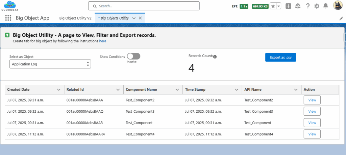Image resolution: width=346 pixels, height=155 pixels.
Task: Follow the instructions 'here' link
Action: coord(103,41)
